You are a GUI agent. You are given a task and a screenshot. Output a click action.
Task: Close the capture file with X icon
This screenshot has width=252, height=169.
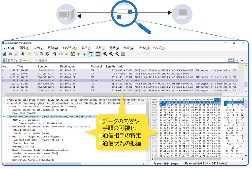point(41,54)
